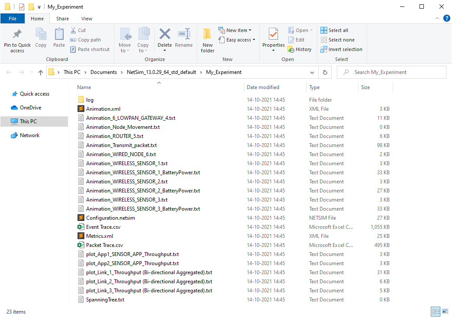Click Select all
Viewport: 452px width, 317px height.
(334, 30)
